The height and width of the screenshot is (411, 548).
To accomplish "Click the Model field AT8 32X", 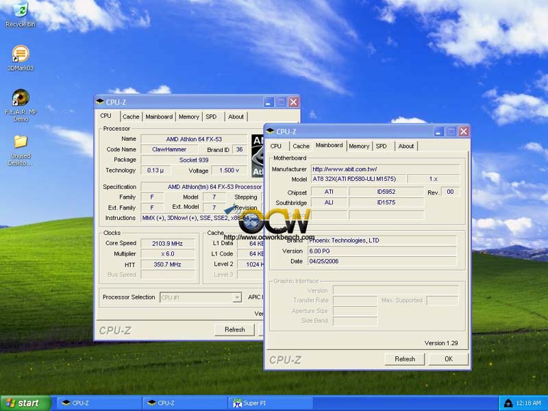I will coord(358,179).
